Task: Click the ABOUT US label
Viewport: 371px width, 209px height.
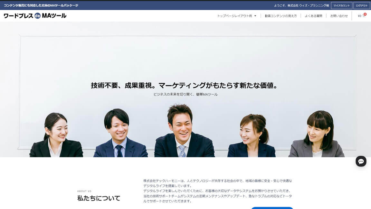Action: (x=84, y=191)
